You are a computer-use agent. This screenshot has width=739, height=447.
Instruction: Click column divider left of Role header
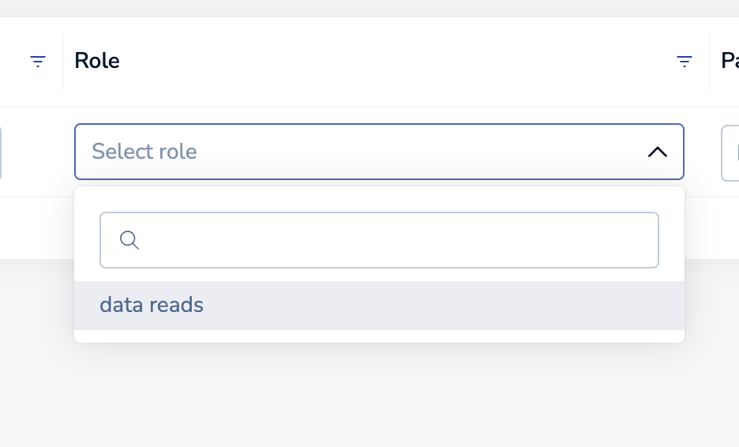coord(63,61)
